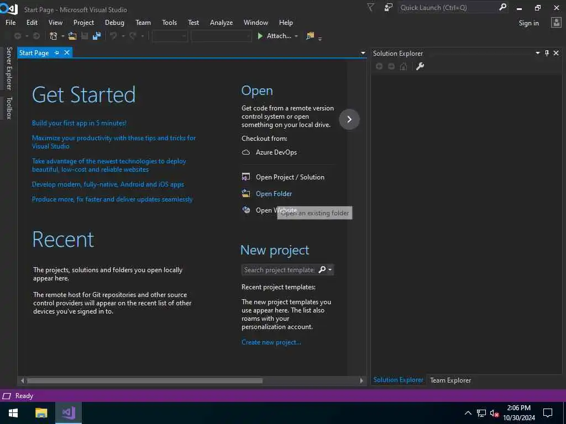This screenshot has height=424, width=566.
Task: Open the Undo history dropdown arrow
Action: point(123,36)
